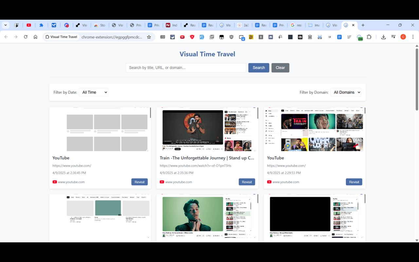Click the page's vertical scrollbar thumb
Viewport: 419px width, 262px height.
(x=417, y=79)
